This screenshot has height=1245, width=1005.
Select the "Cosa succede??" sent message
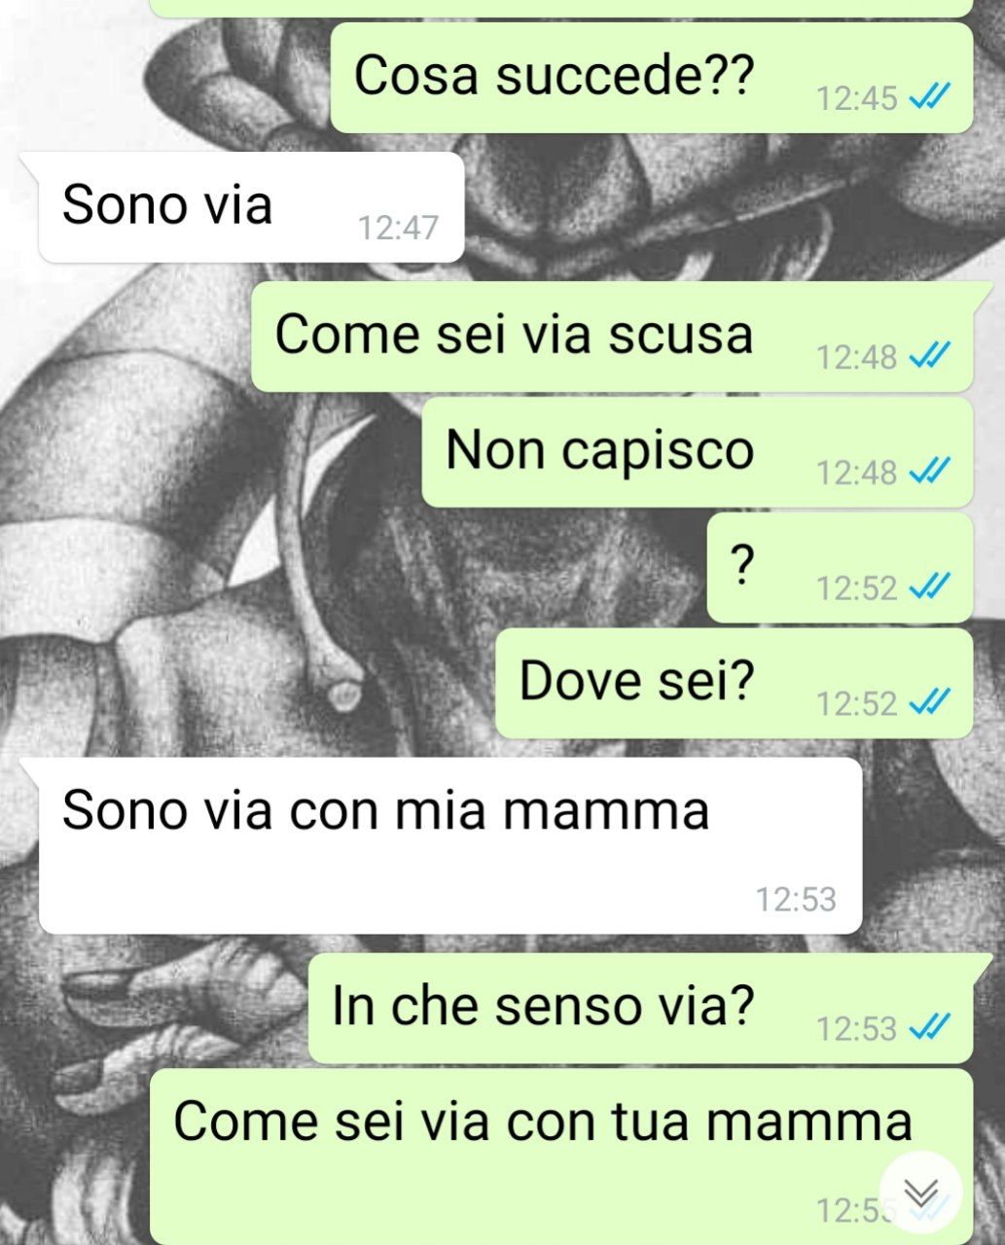pyautogui.click(x=652, y=78)
